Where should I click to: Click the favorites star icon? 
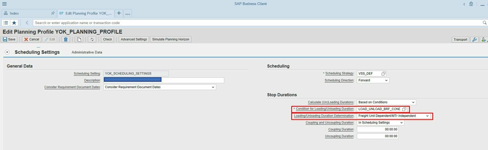tap(14, 23)
